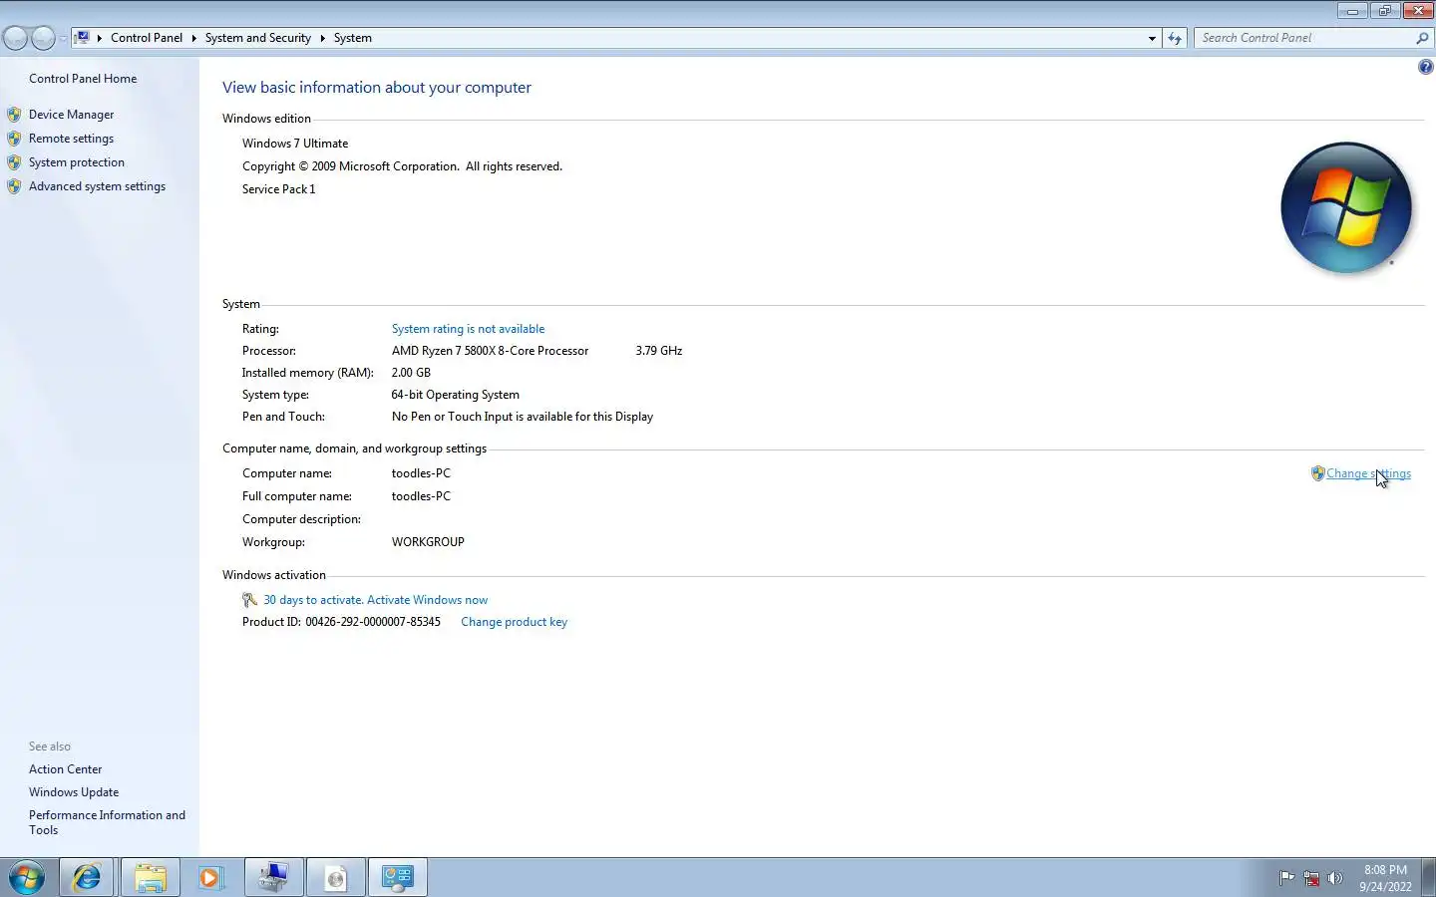
Task: Click System and Security in breadcrumb
Action: click(258, 38)
